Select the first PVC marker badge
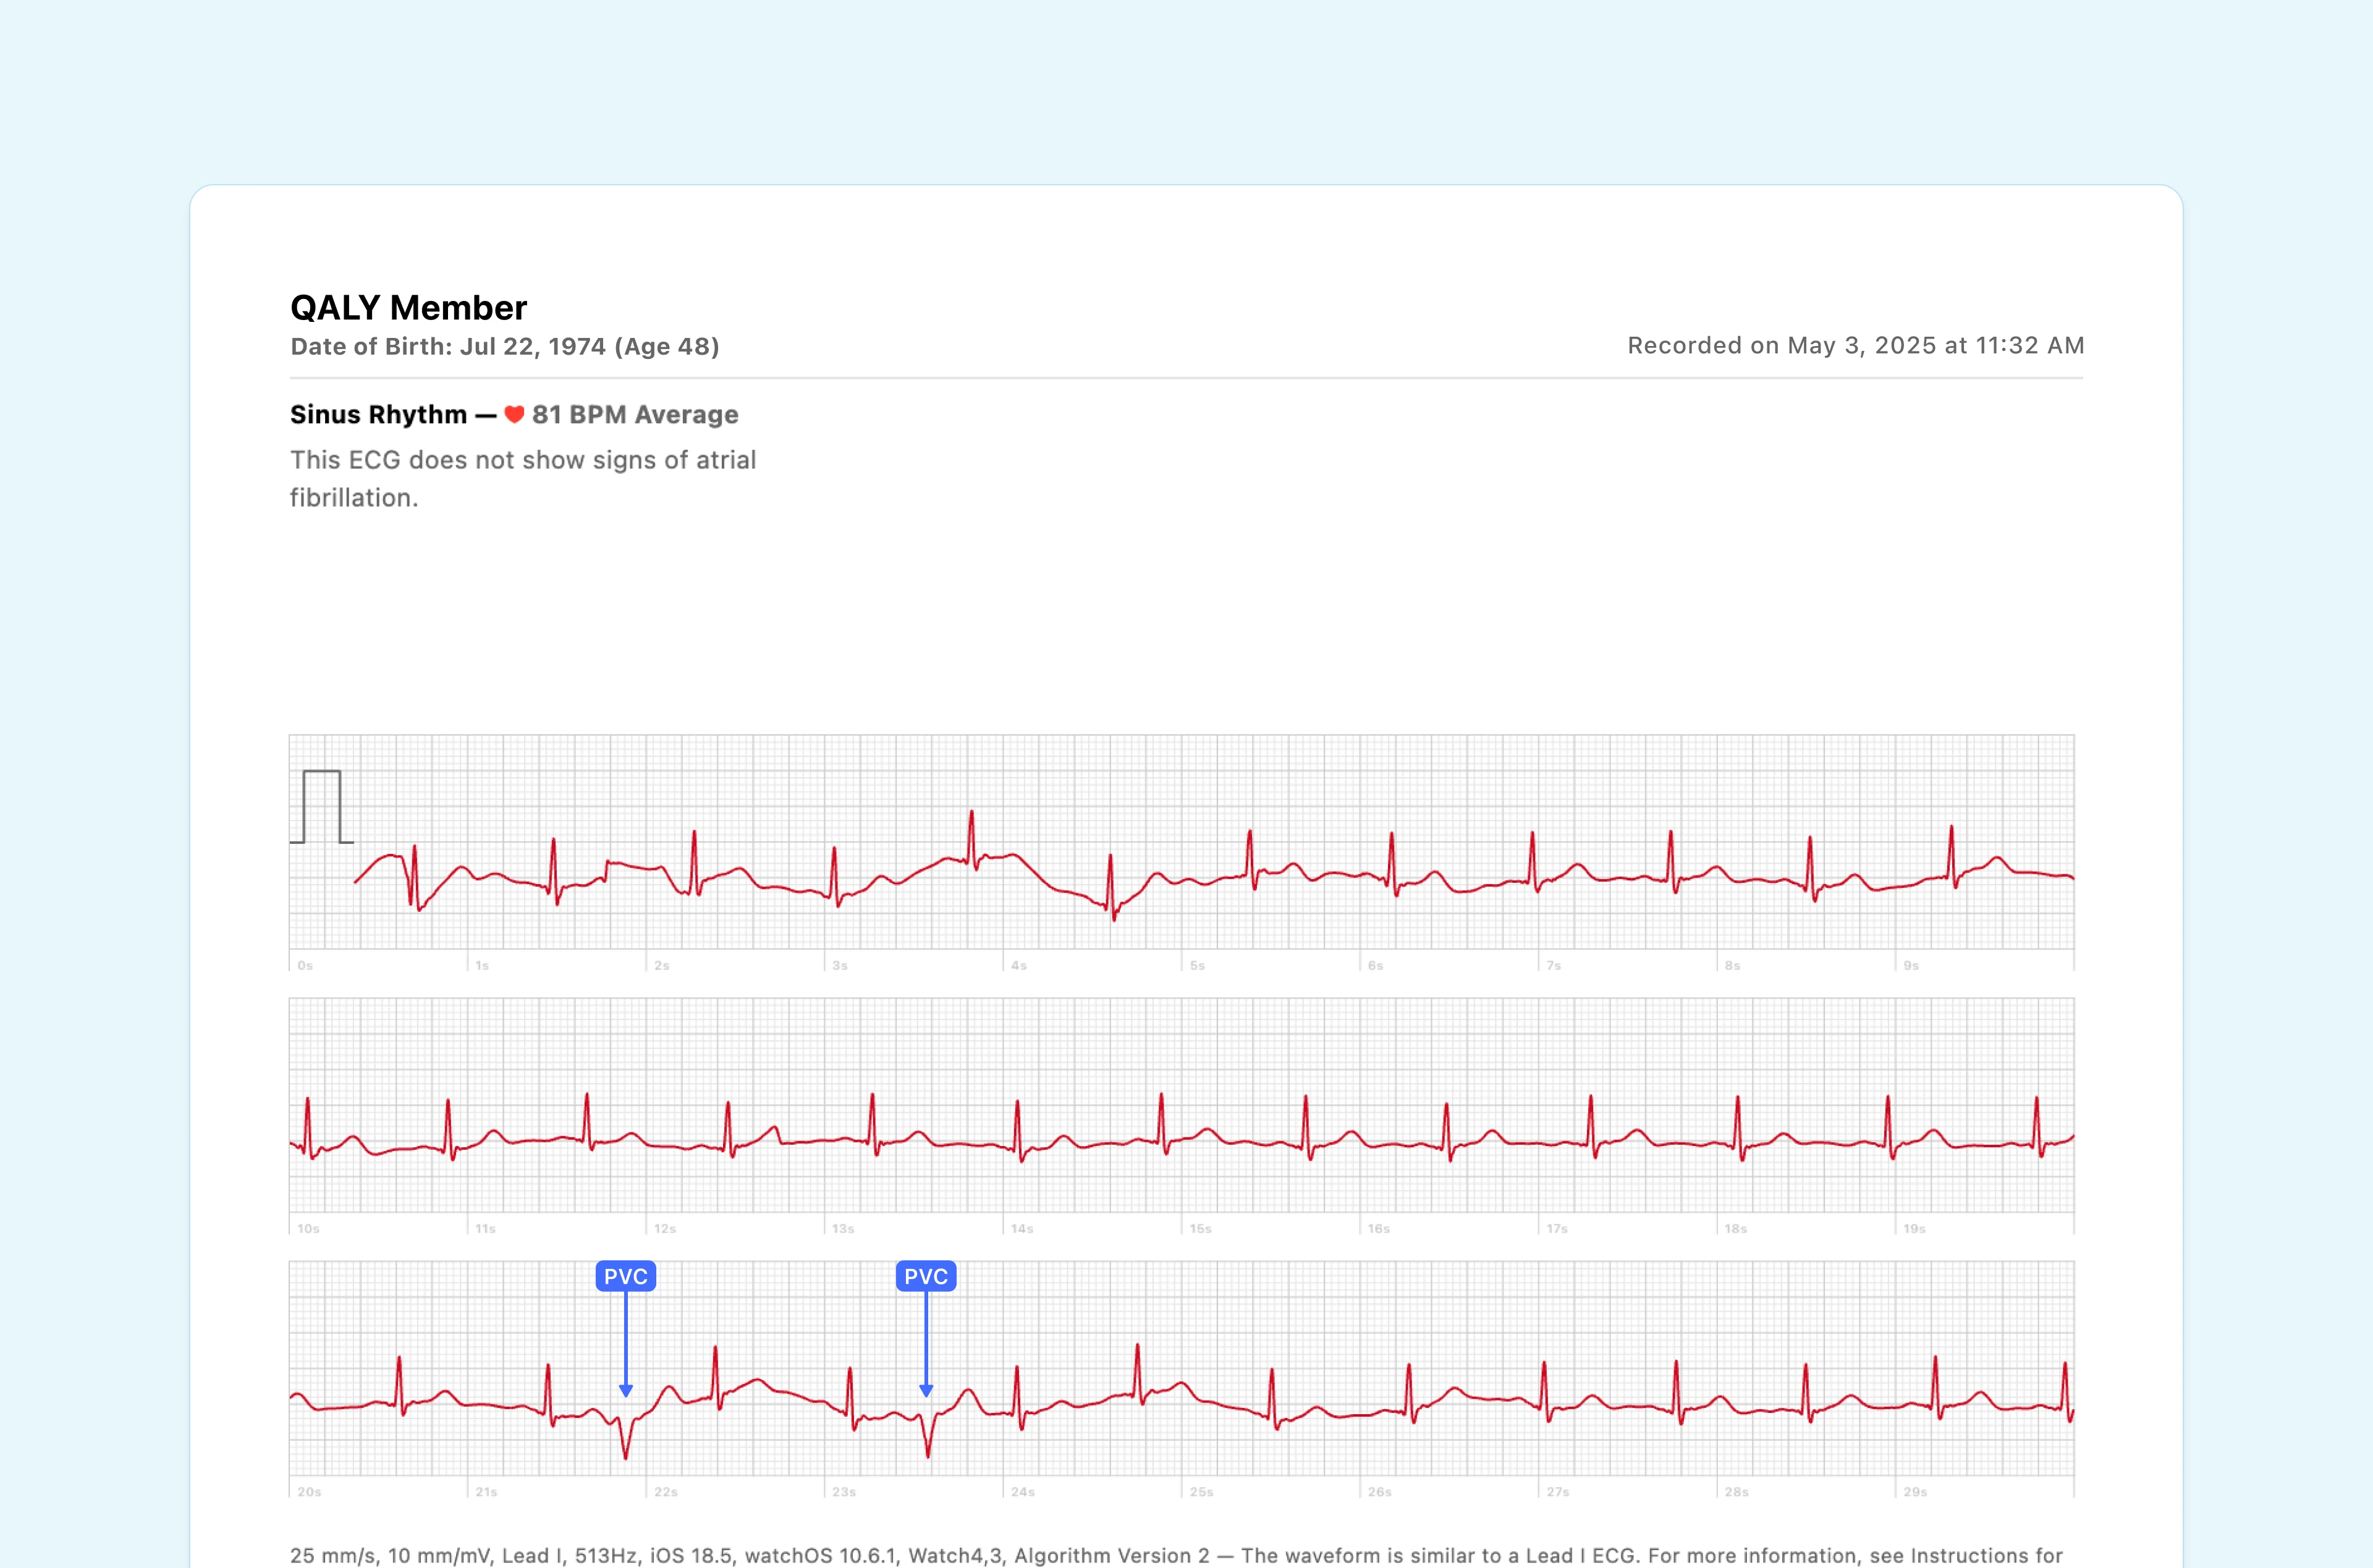2373x1568 pixels. coord(627,1276)
